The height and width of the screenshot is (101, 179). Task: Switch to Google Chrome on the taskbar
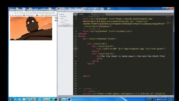(x=29, y=99)
